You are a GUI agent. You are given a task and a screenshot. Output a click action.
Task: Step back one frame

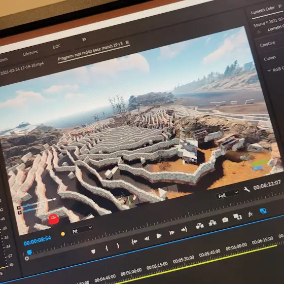(x=147, y=238)
